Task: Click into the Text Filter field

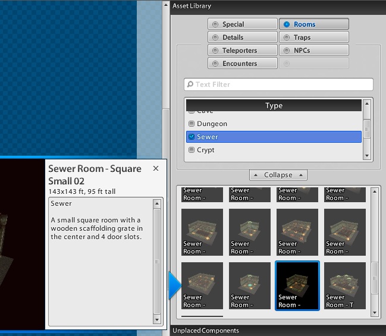Action: tap(278, 84)
